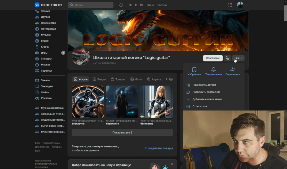
Task: Open tabs settings gear icon
Action: [171, 79]
